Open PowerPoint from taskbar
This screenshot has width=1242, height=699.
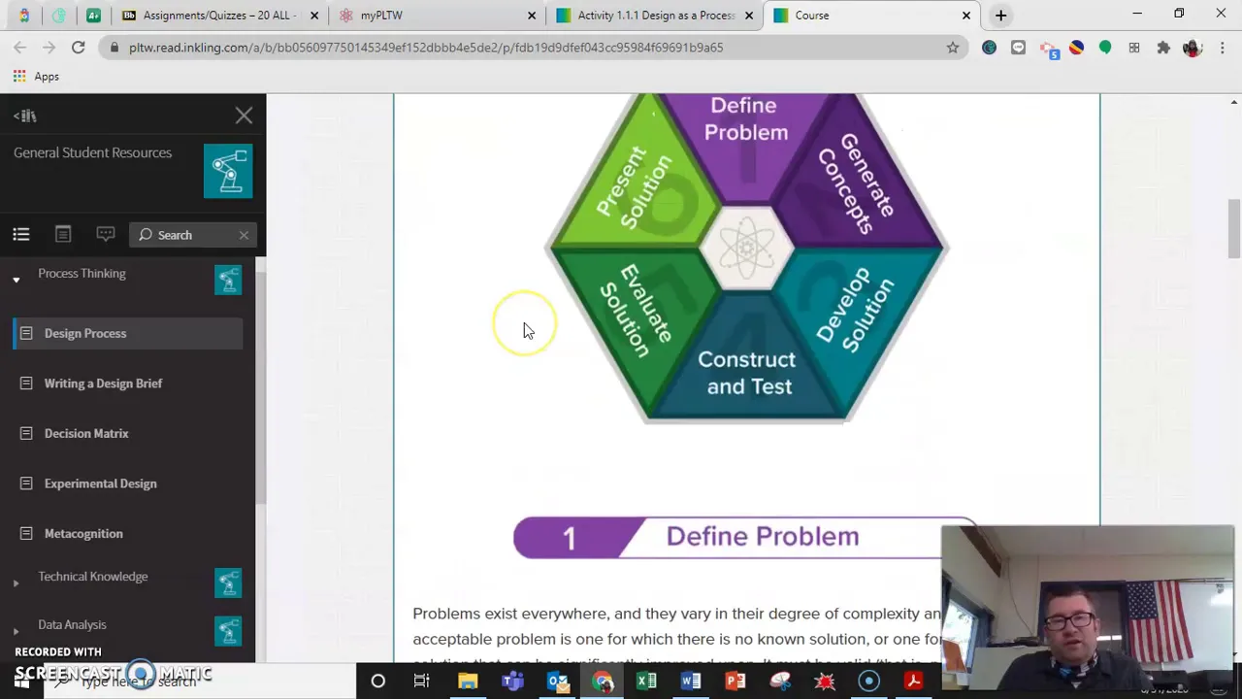pos(735,682)
